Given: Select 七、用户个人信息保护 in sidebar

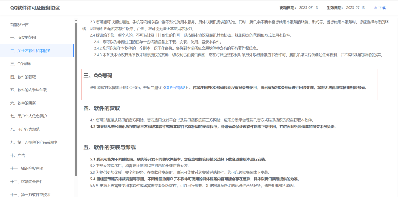Looking at the screenshot, I should (28, 116).
